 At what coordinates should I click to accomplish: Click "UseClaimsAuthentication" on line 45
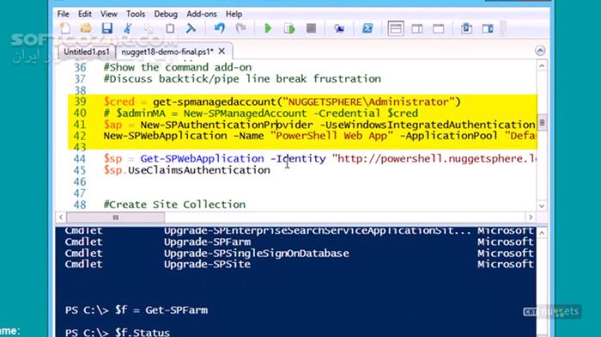coord(199,170)
